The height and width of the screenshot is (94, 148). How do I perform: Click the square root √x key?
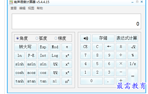tap(133, 47)
